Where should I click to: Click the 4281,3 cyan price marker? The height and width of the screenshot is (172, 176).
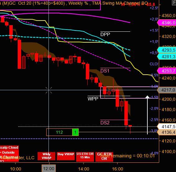[x=167, y=57]
